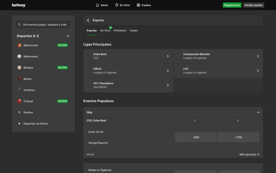
Task: Click the Ninjas In Pyjamas team name
Action: [x=100, y=170]
